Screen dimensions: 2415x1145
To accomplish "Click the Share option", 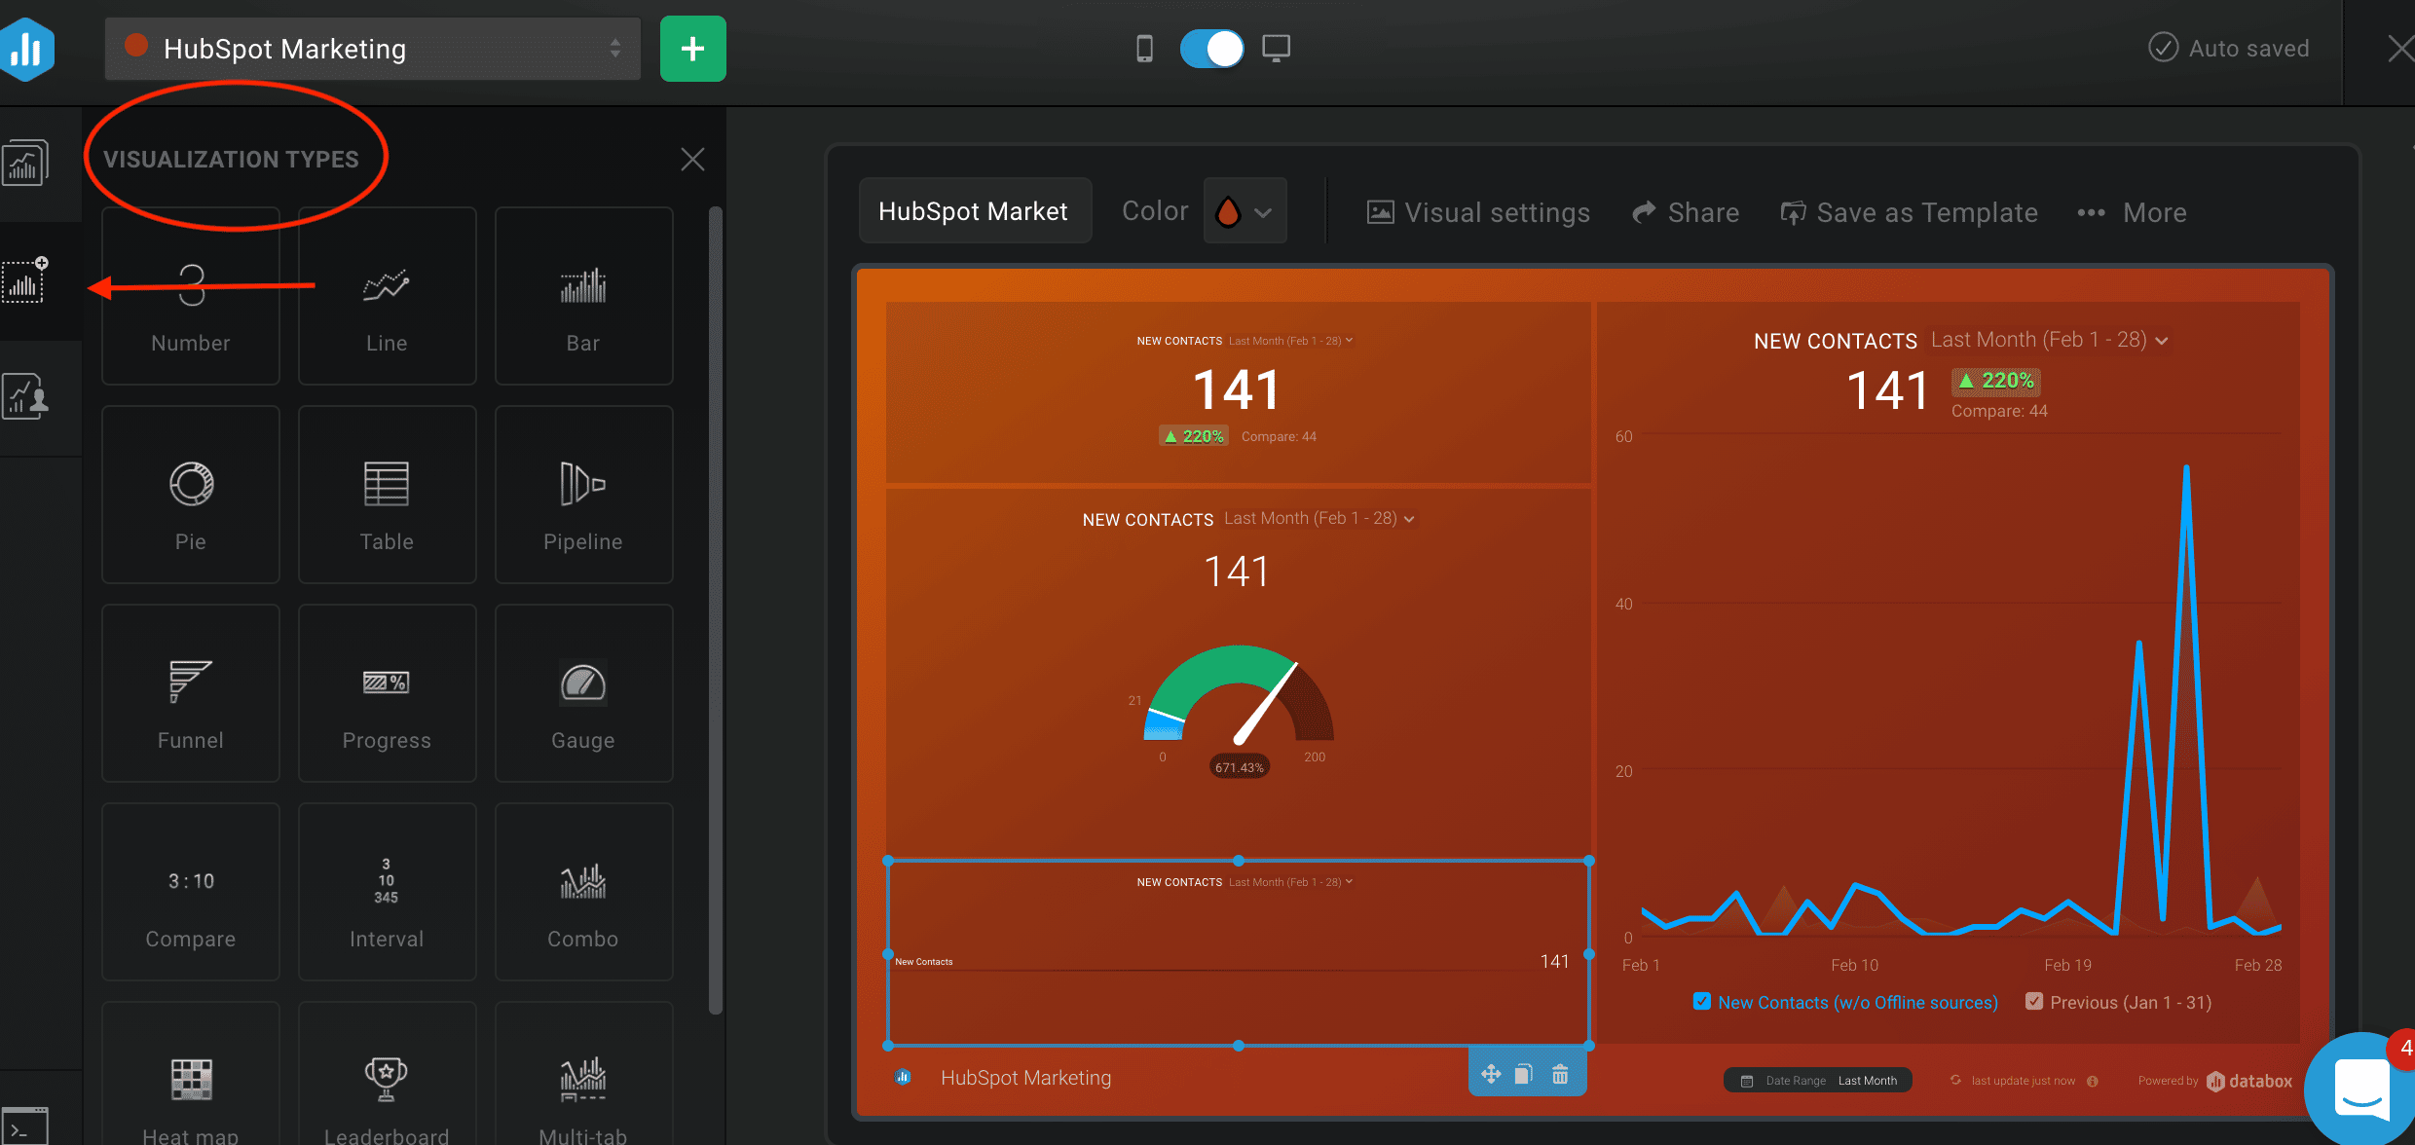I will point(1686,212).
